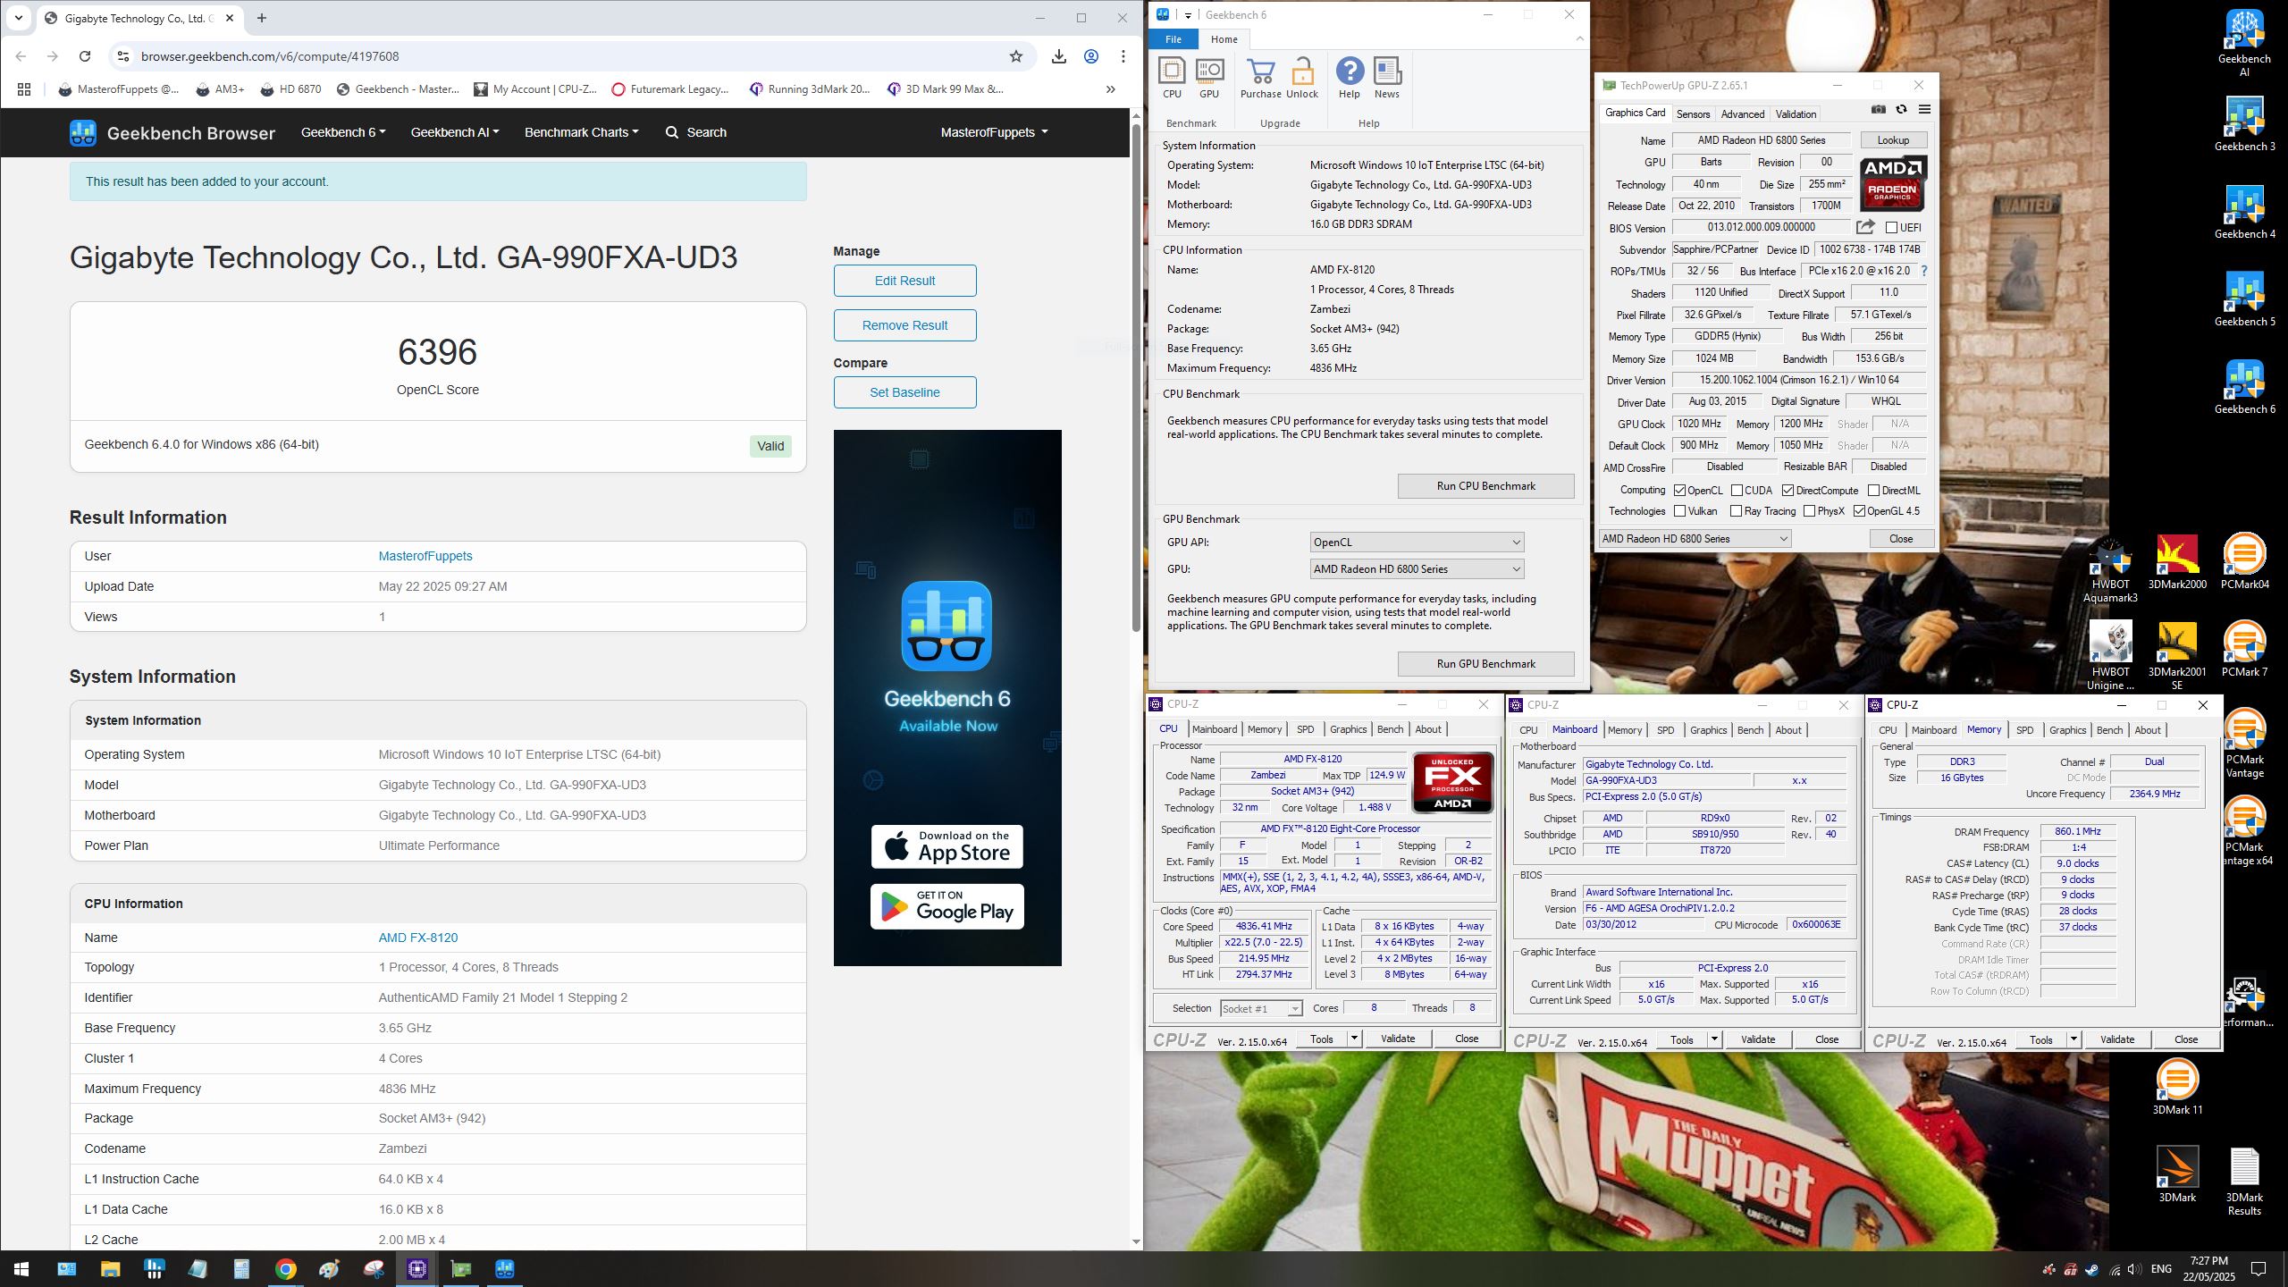The width and height of the screenshot is (2288, 1287).
Task: Toggle the Vulkan checkbox in GPU-Z
Action: click(1679, 511)
